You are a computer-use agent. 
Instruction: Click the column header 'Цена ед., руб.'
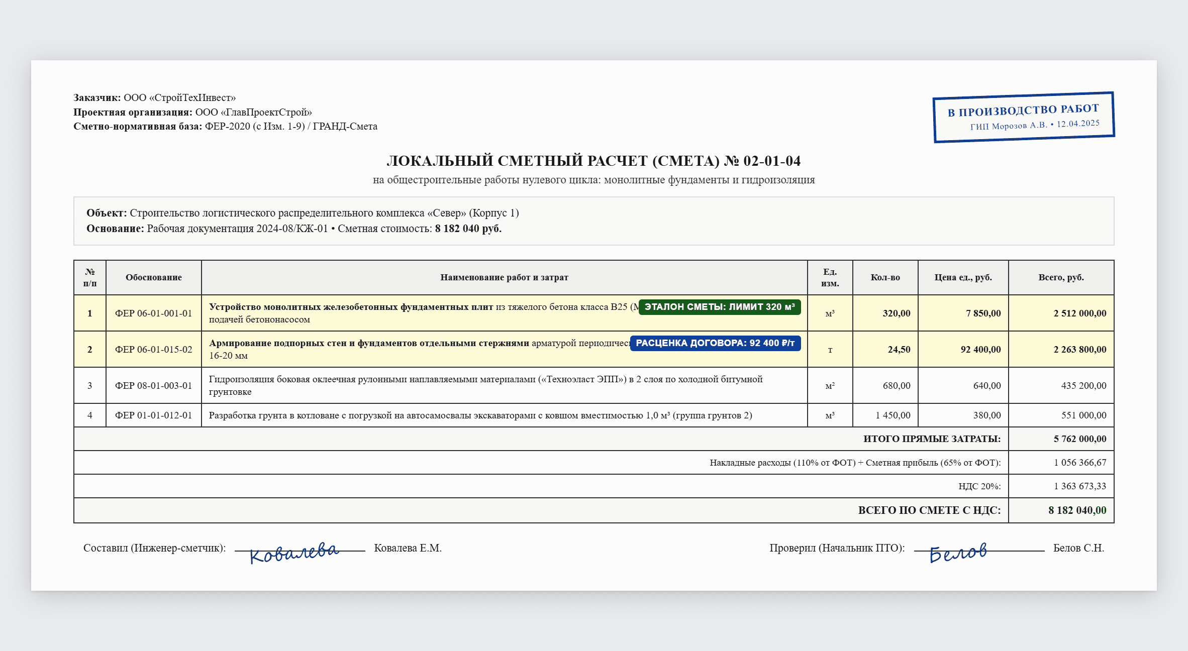click(x=963, y=277)
